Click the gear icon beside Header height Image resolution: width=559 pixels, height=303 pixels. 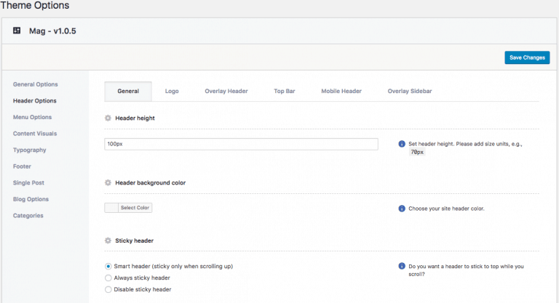(x=108, y=118)
